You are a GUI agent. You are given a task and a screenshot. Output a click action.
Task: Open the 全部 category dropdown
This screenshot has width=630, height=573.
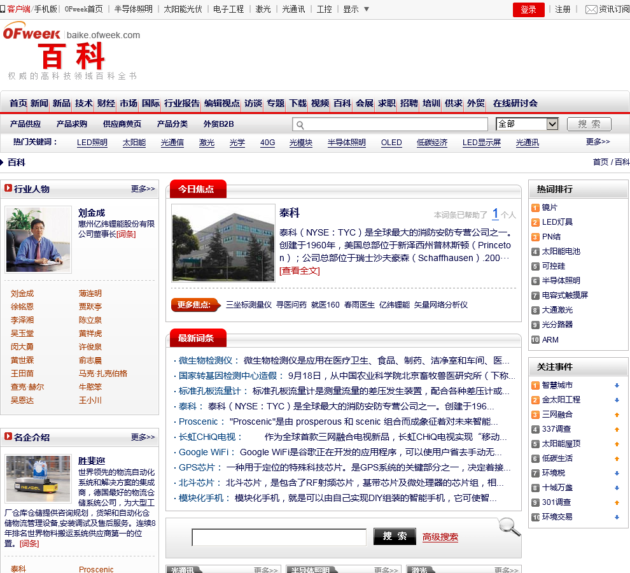click(527, 124)
